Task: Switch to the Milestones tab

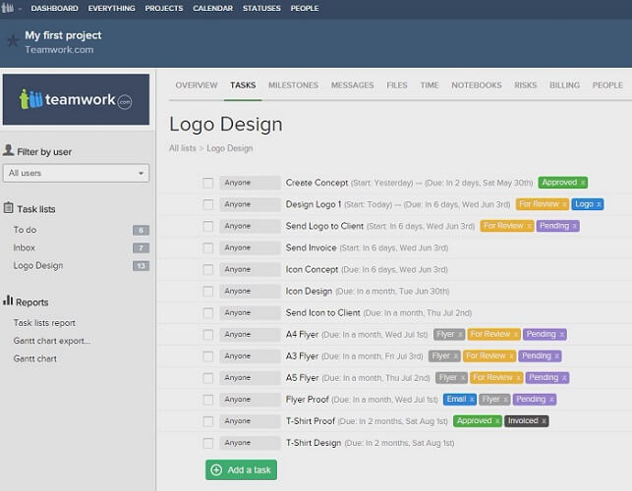Action: [293, 85]
